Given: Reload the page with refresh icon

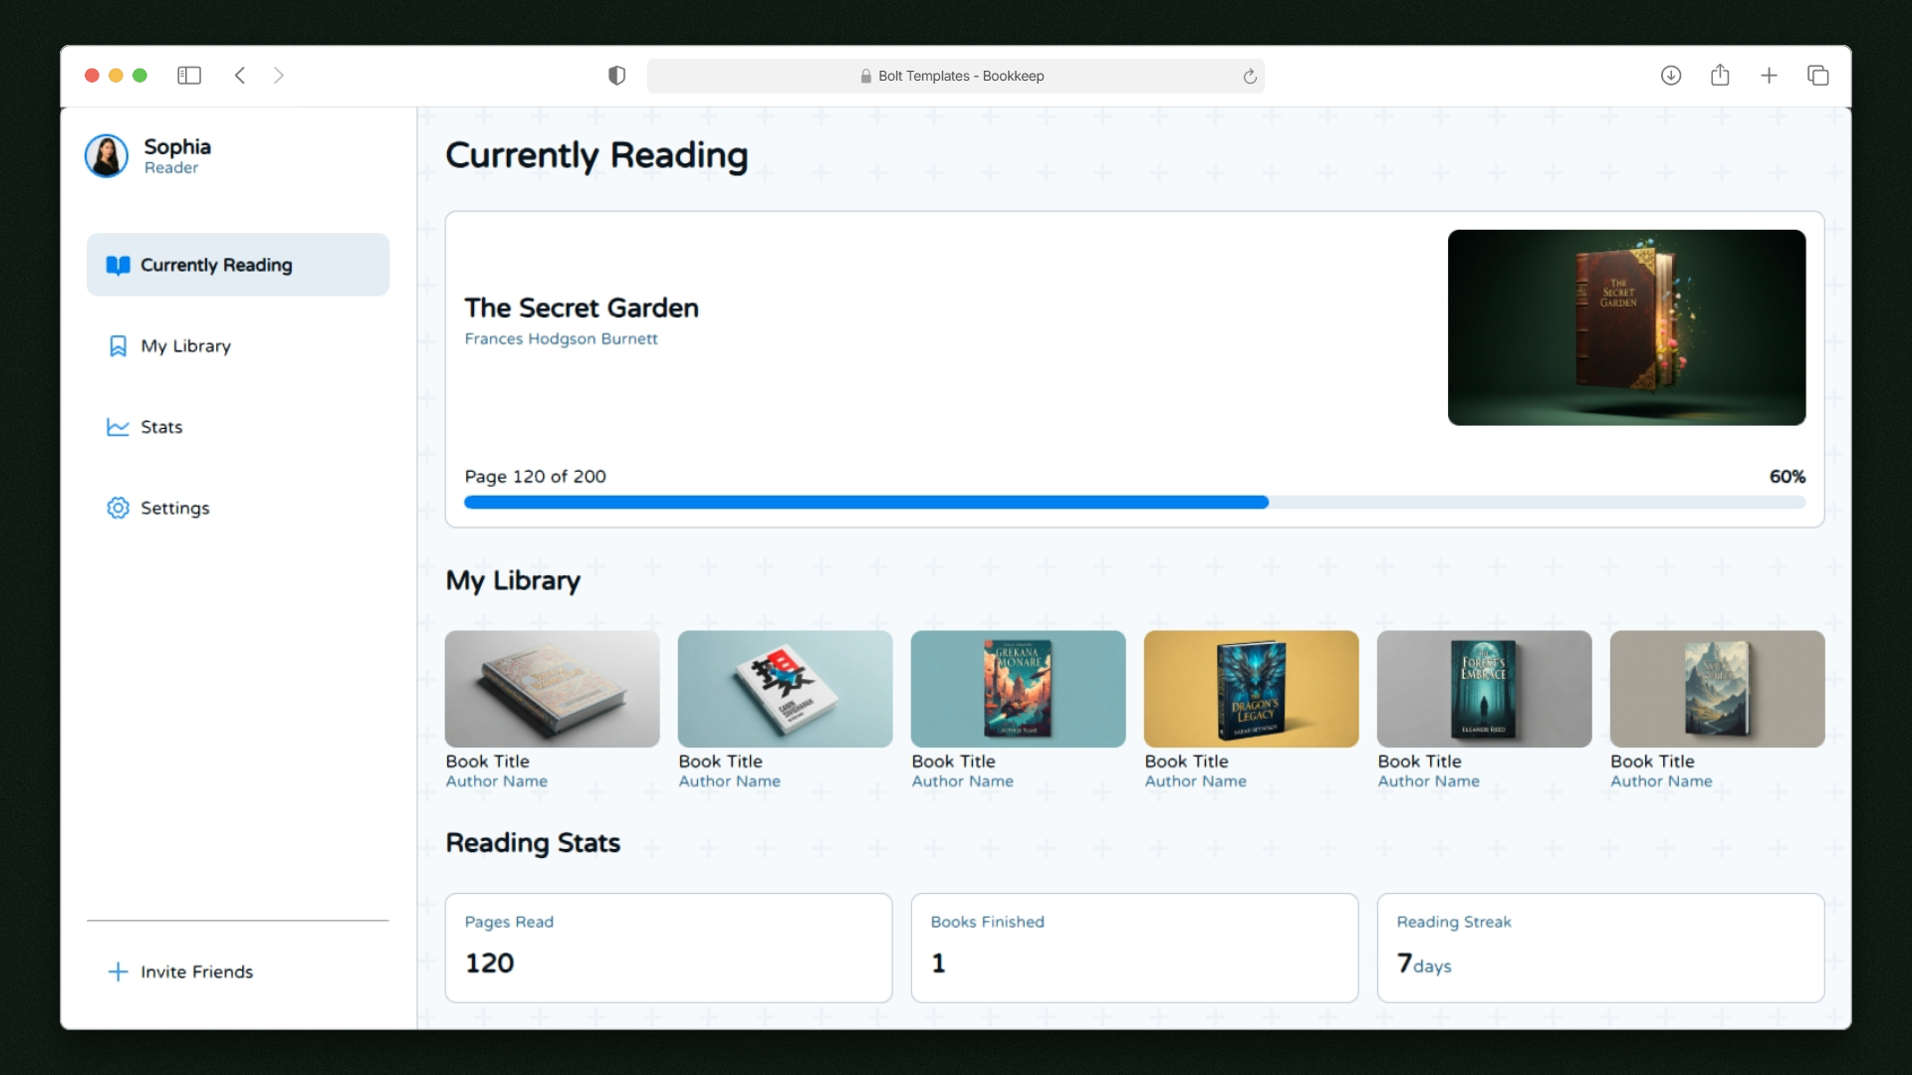Looking at the screenshot, I should tap(1250, 77).
